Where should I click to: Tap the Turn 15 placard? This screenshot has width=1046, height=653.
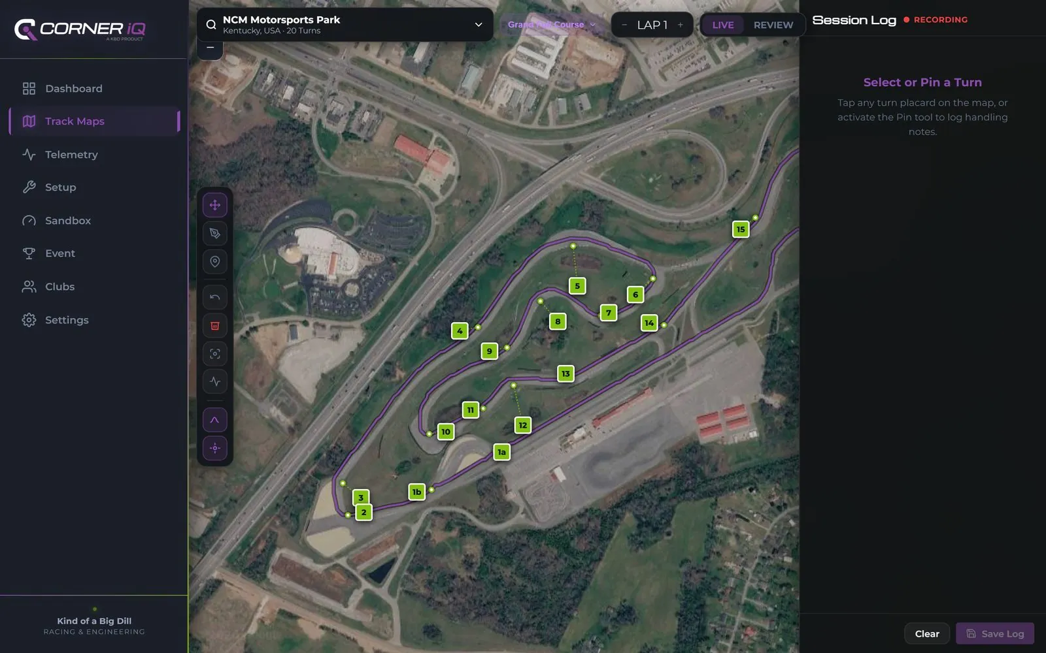click(x=741, y=229)
